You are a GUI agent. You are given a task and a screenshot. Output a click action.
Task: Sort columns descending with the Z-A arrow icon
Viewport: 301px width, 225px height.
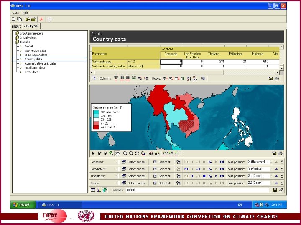point(146,78)
